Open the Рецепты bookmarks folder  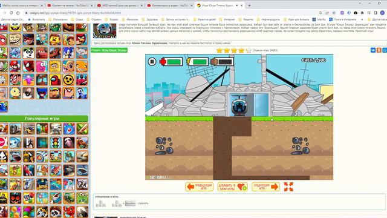(x=246, y=19)
